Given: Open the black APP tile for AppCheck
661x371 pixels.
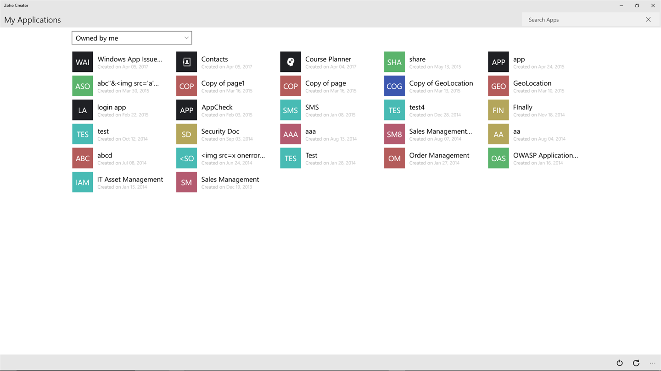Looking at the screenshot, I should point(186,110).
